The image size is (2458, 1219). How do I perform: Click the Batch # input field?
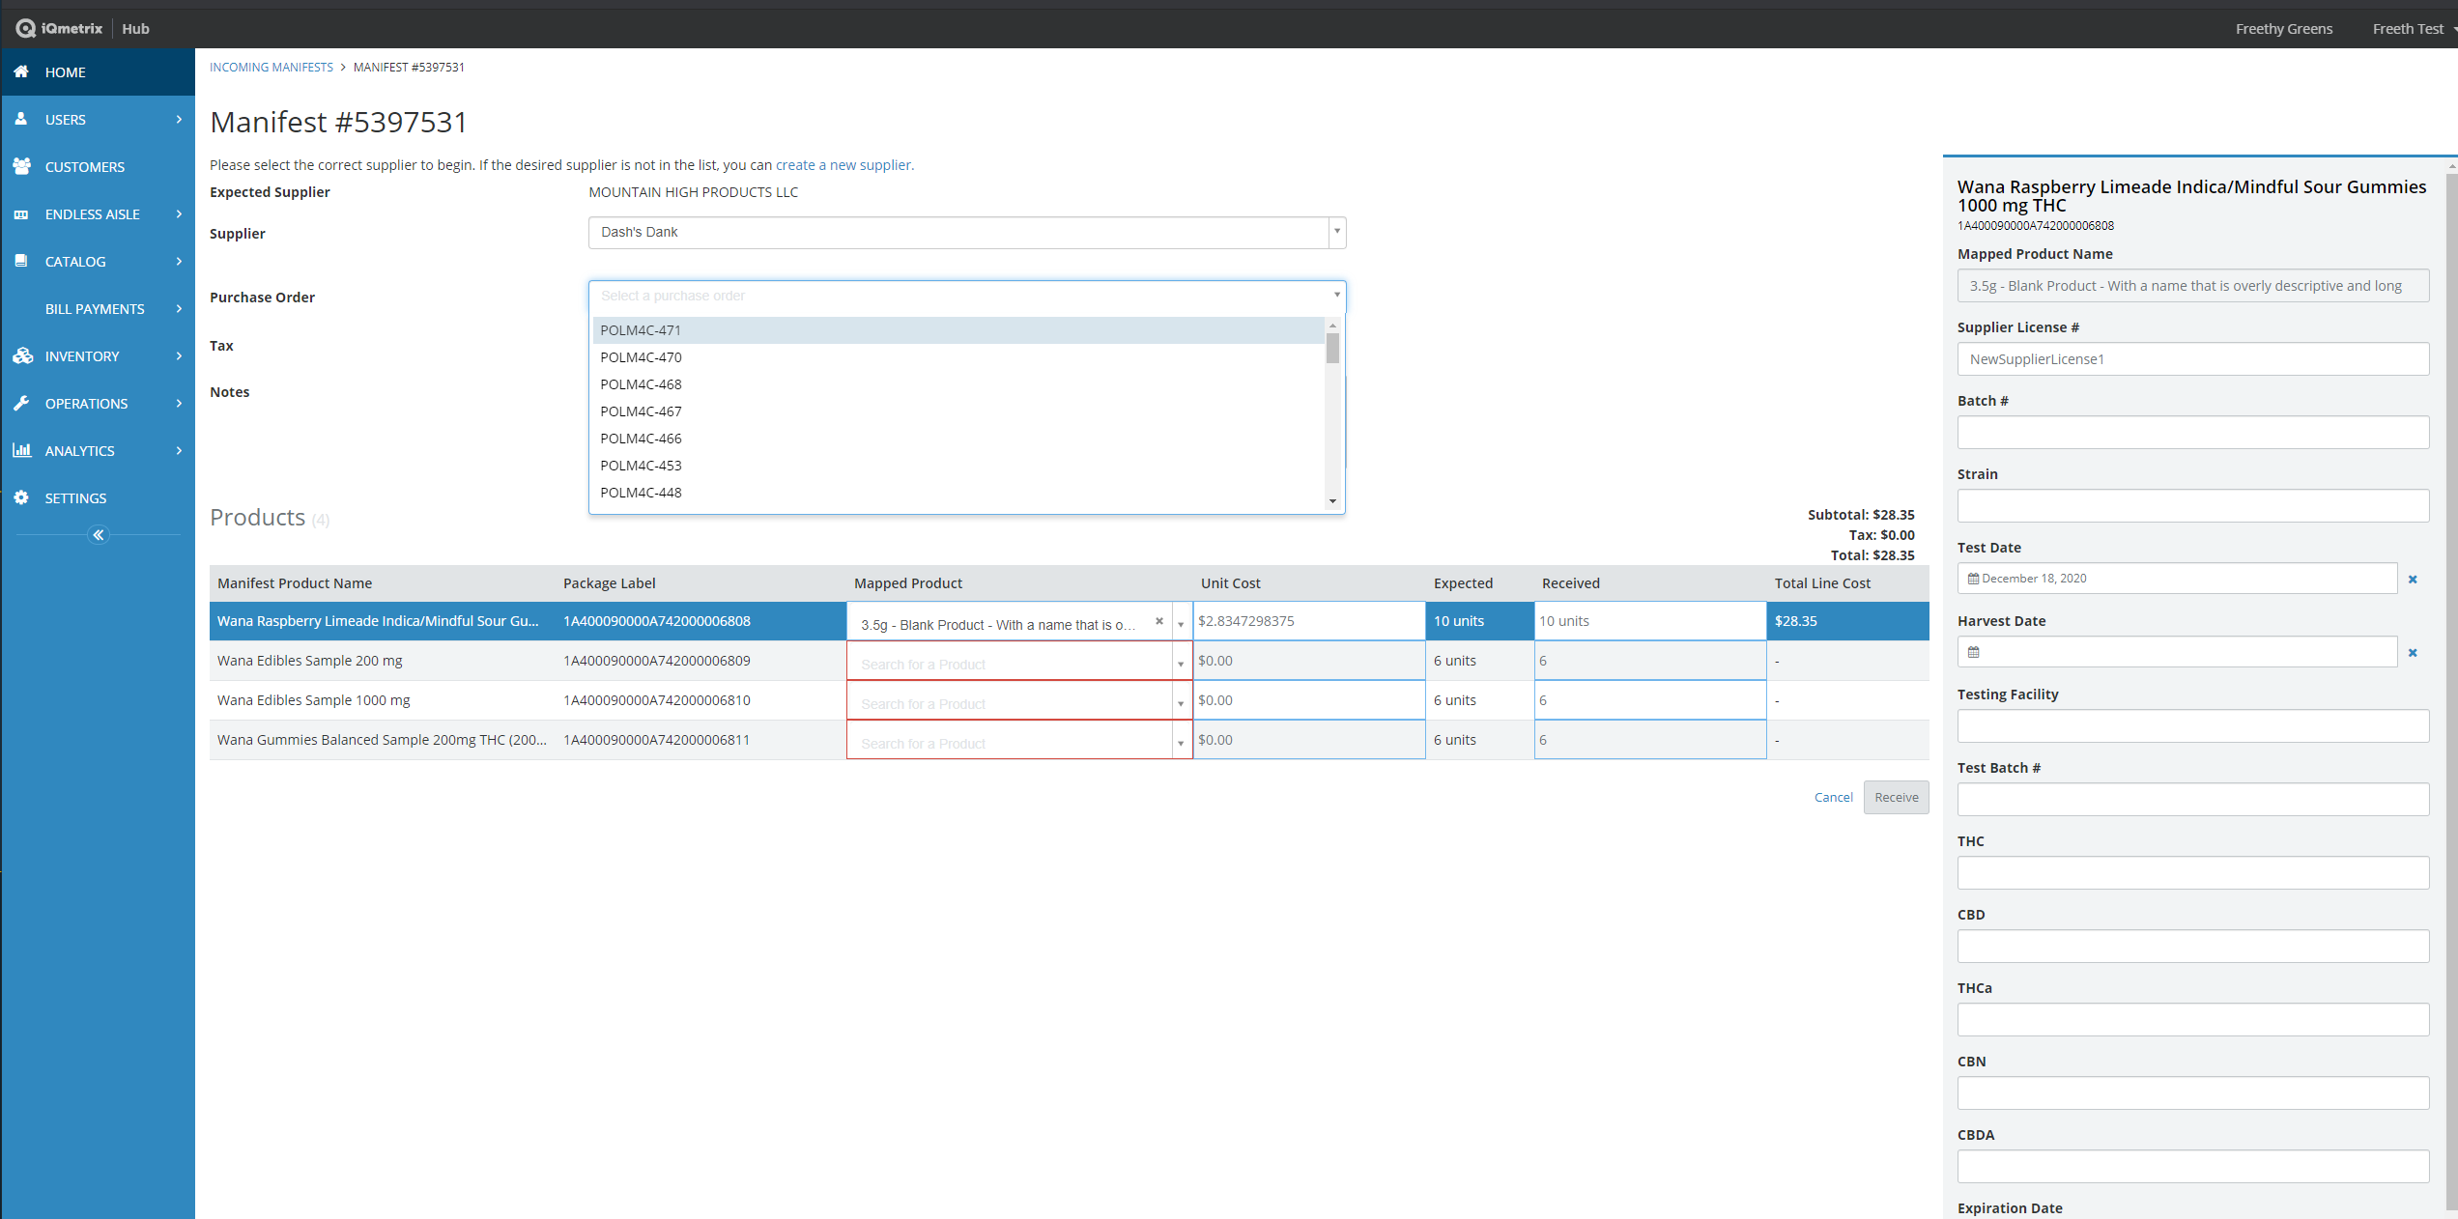coord(2192,433)
